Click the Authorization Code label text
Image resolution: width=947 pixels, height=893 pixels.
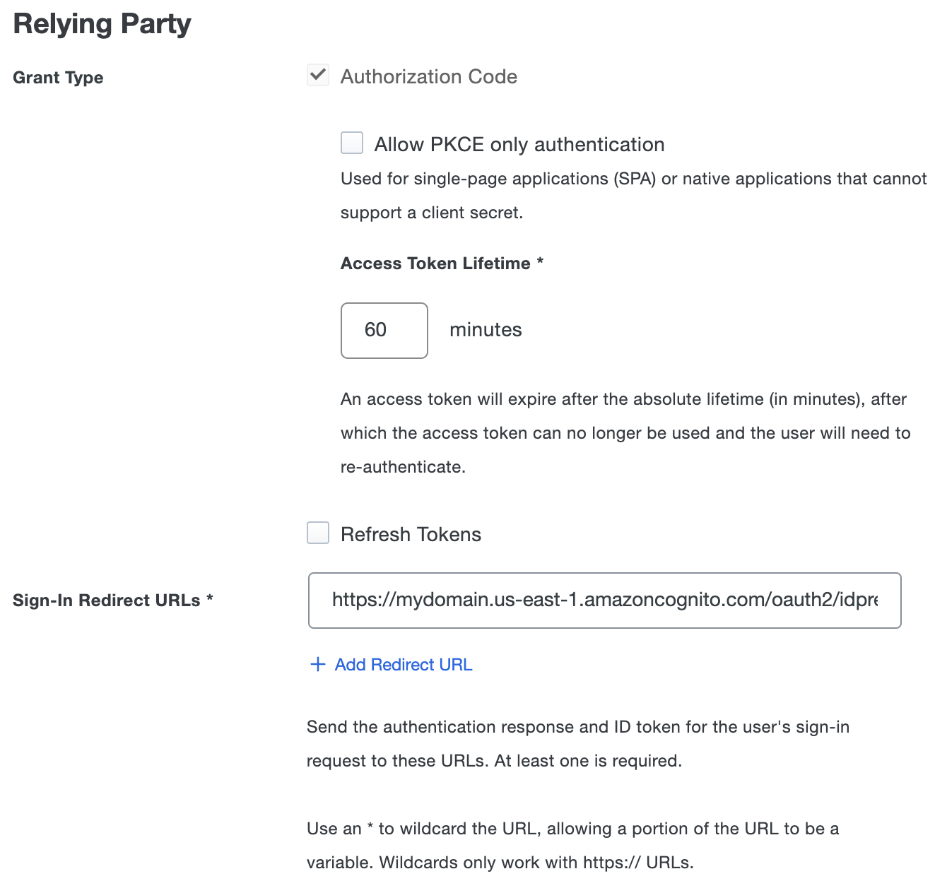pyautogui.click(x=429, y=76)
